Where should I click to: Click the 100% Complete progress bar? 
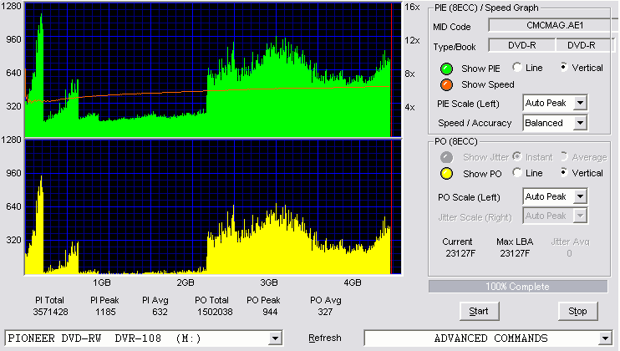point(517,287)
